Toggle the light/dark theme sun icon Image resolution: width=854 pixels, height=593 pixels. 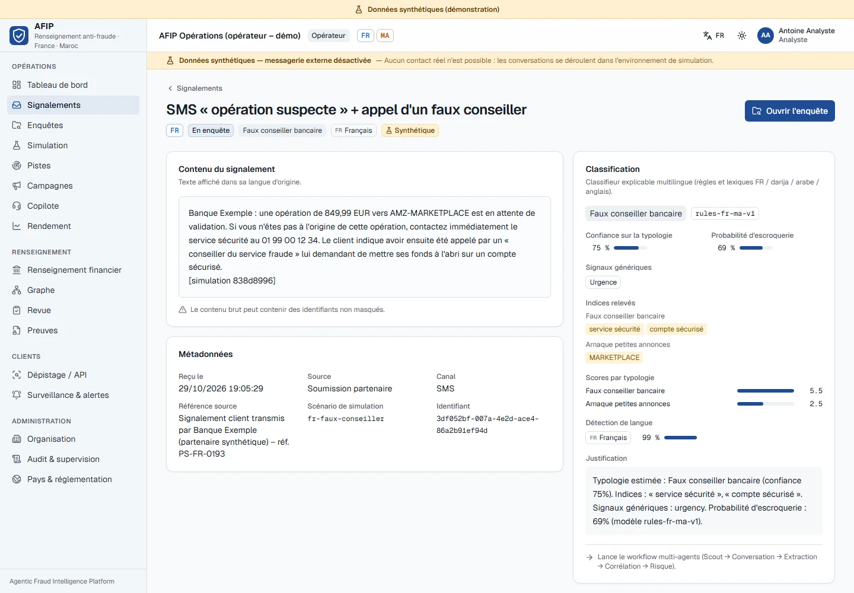pos(742,36)
